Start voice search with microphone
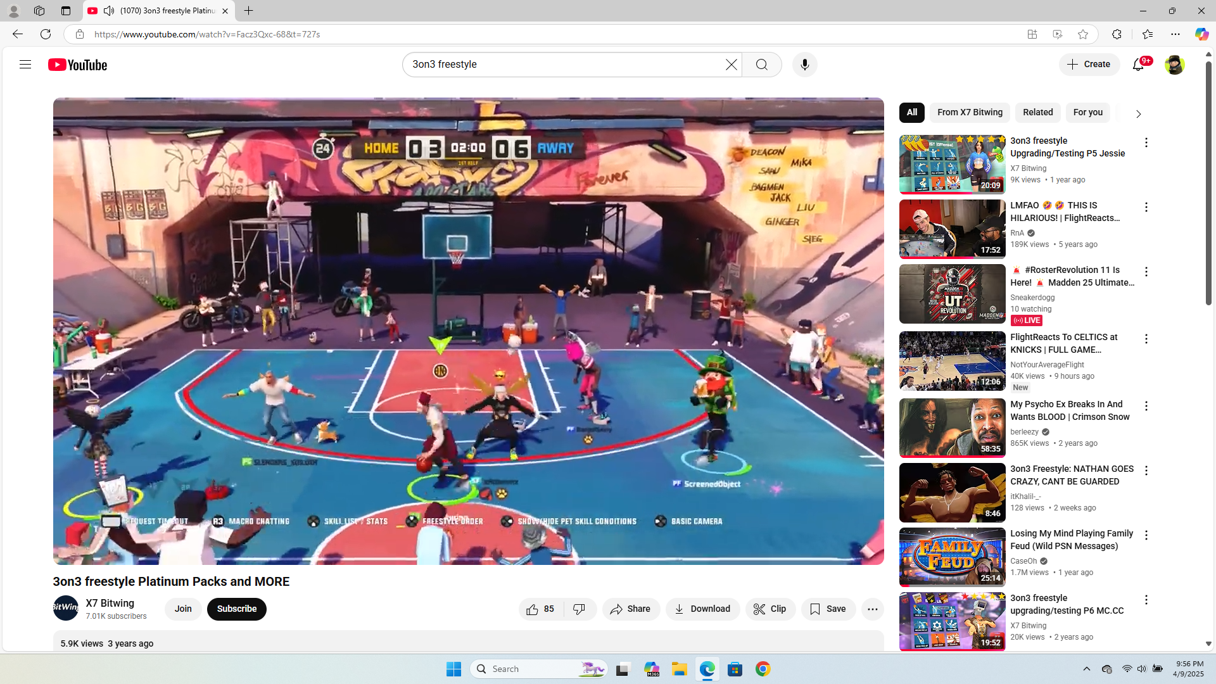The image size is (1216, 684). tap(804, 65)
